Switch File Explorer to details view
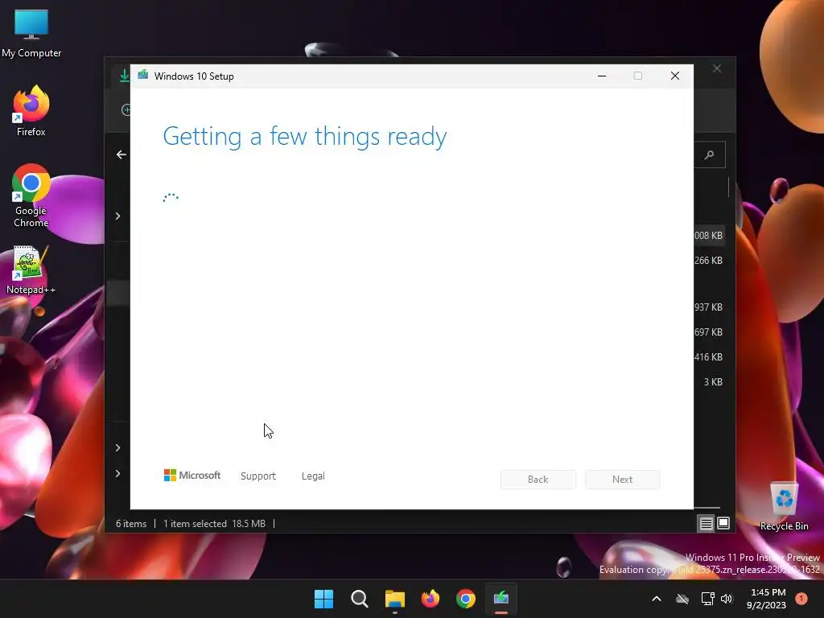 coord(707,523)
